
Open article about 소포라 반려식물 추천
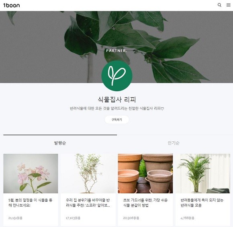click(88, 203)
